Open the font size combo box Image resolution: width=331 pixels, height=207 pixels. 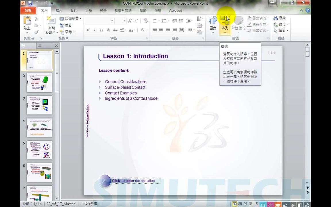121,21
